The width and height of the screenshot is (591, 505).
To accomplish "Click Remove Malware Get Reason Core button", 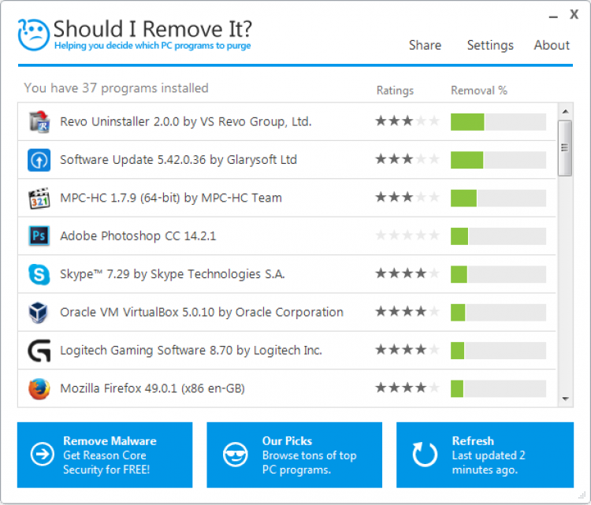I will [x=105, y=455].
